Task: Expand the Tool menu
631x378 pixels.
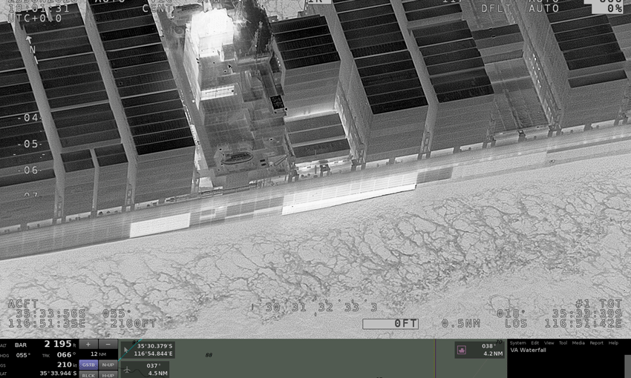Action: 563,343
